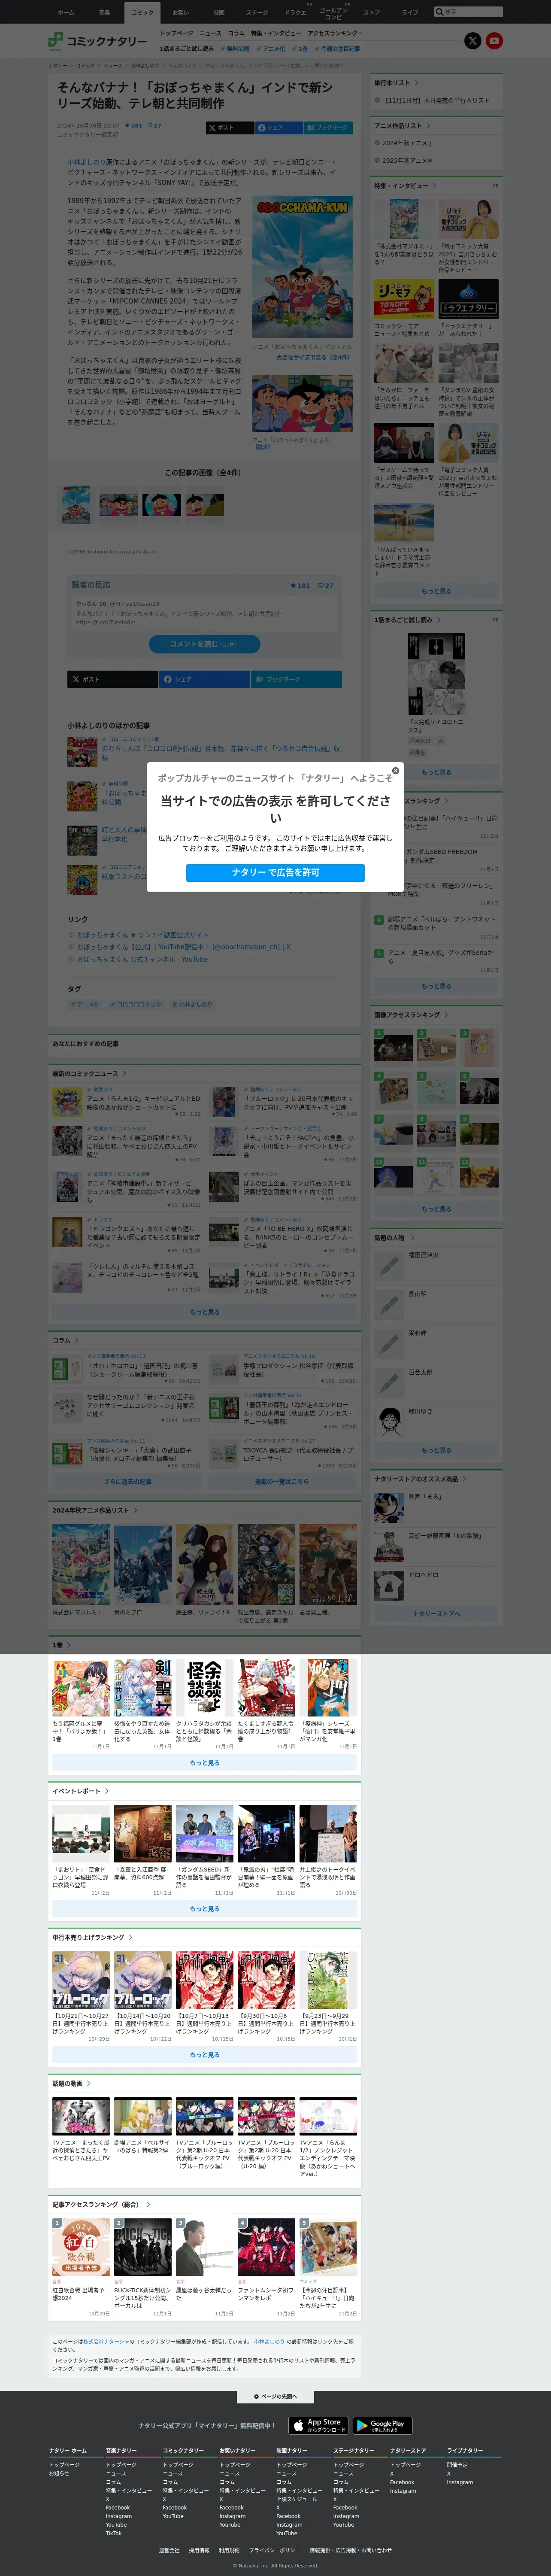Screen dimensions: 551x2576
Task: Open the 怪談 book cover in 1巻 section
Action: (x=205, y=1688)
